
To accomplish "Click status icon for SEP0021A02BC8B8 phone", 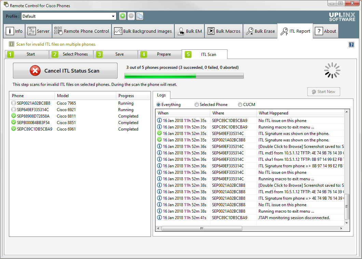I will 14,103.
